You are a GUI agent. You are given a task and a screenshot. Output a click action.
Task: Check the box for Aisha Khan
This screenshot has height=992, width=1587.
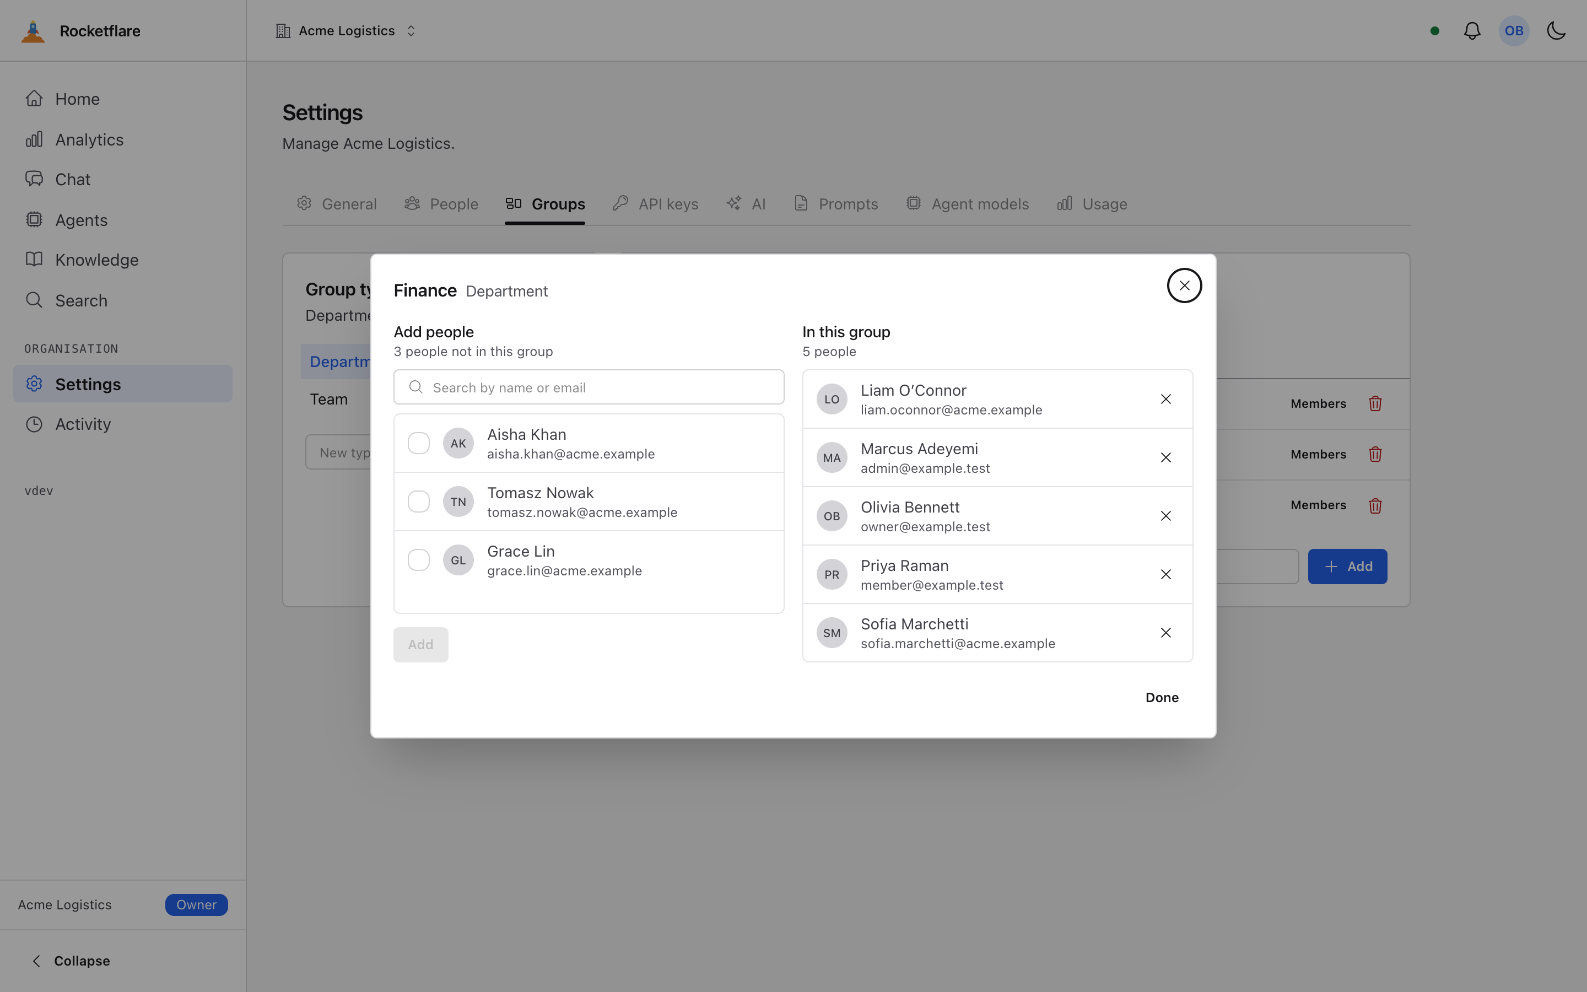point(418,444)
